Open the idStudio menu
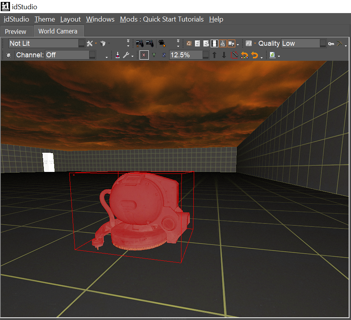 coord(17,19)
